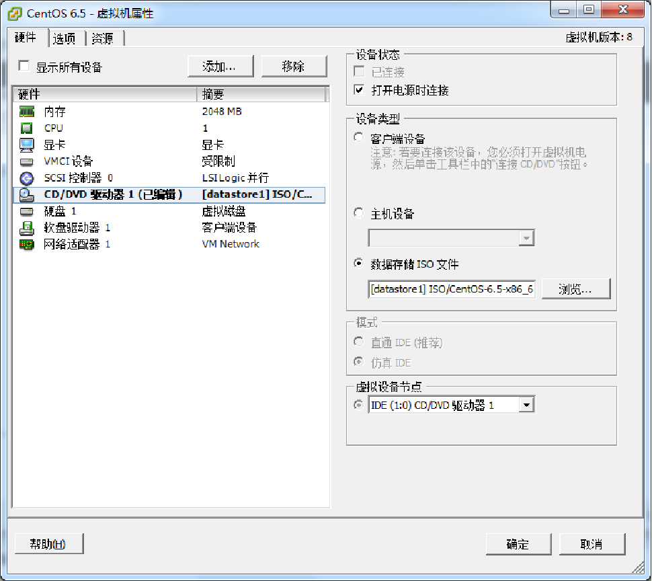Select the CPU row label
Image resolution: width=652 pixels, height=581 pixels.
[53, 128]
